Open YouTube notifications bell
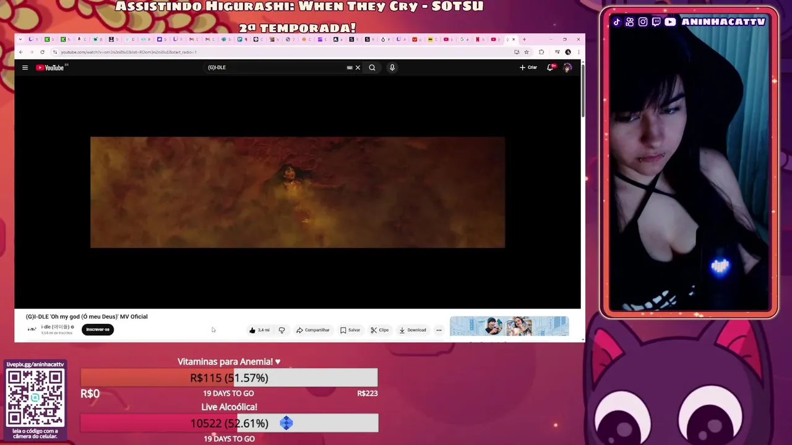 (x=550, y=67)
